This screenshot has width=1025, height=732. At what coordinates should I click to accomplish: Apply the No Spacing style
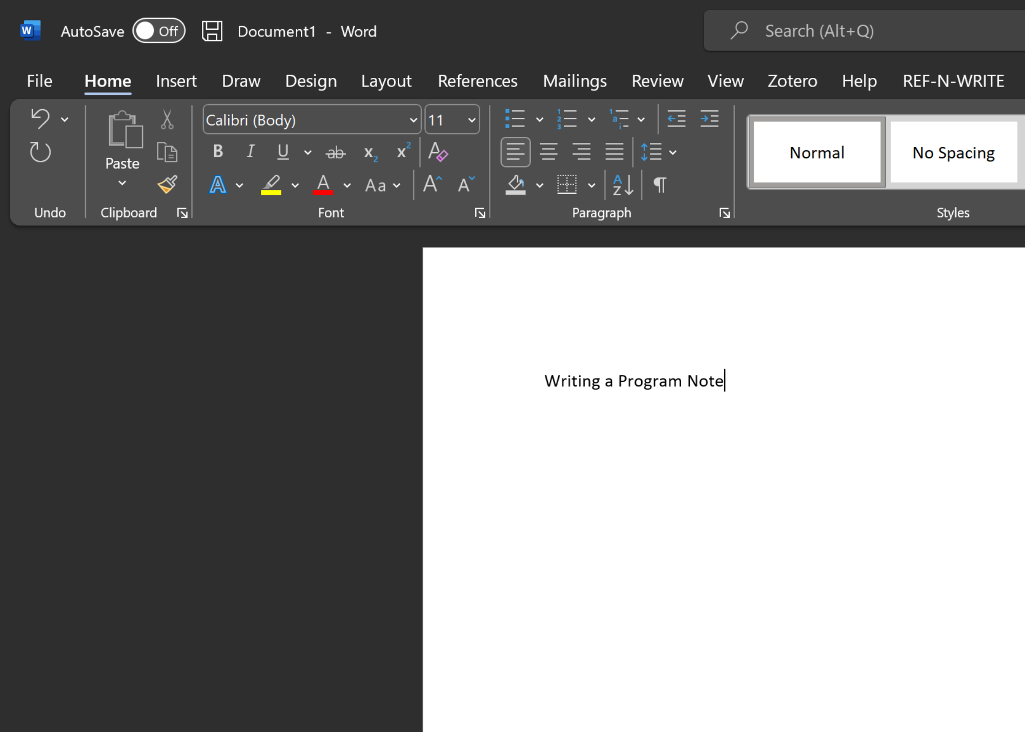pyautogui.click(x=953, y=153)
